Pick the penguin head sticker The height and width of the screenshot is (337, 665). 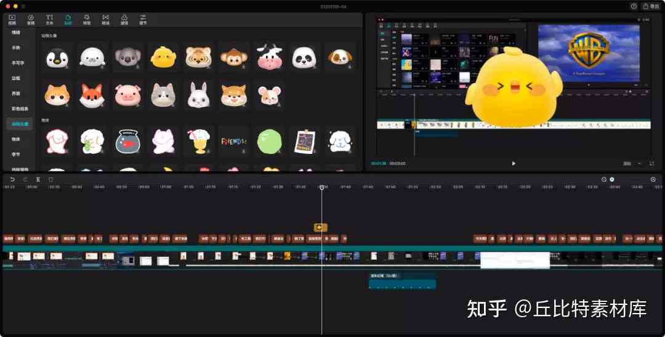(x=57, y=57)
